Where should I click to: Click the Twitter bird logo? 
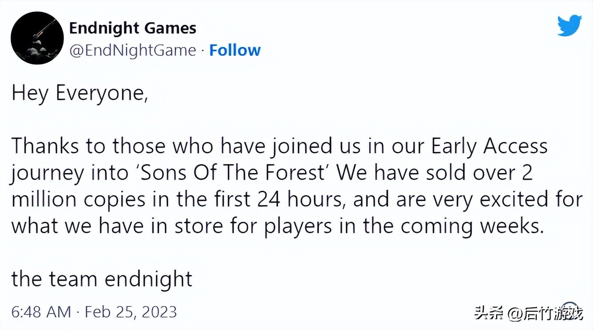[569, 25]
